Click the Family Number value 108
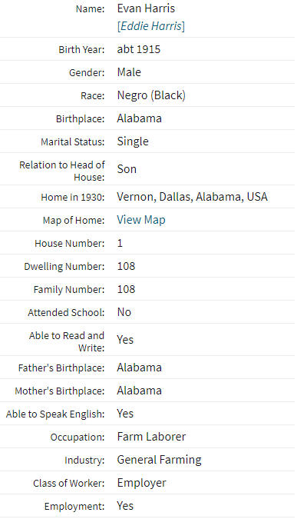297x519 pixels. [x=126, y=289]
